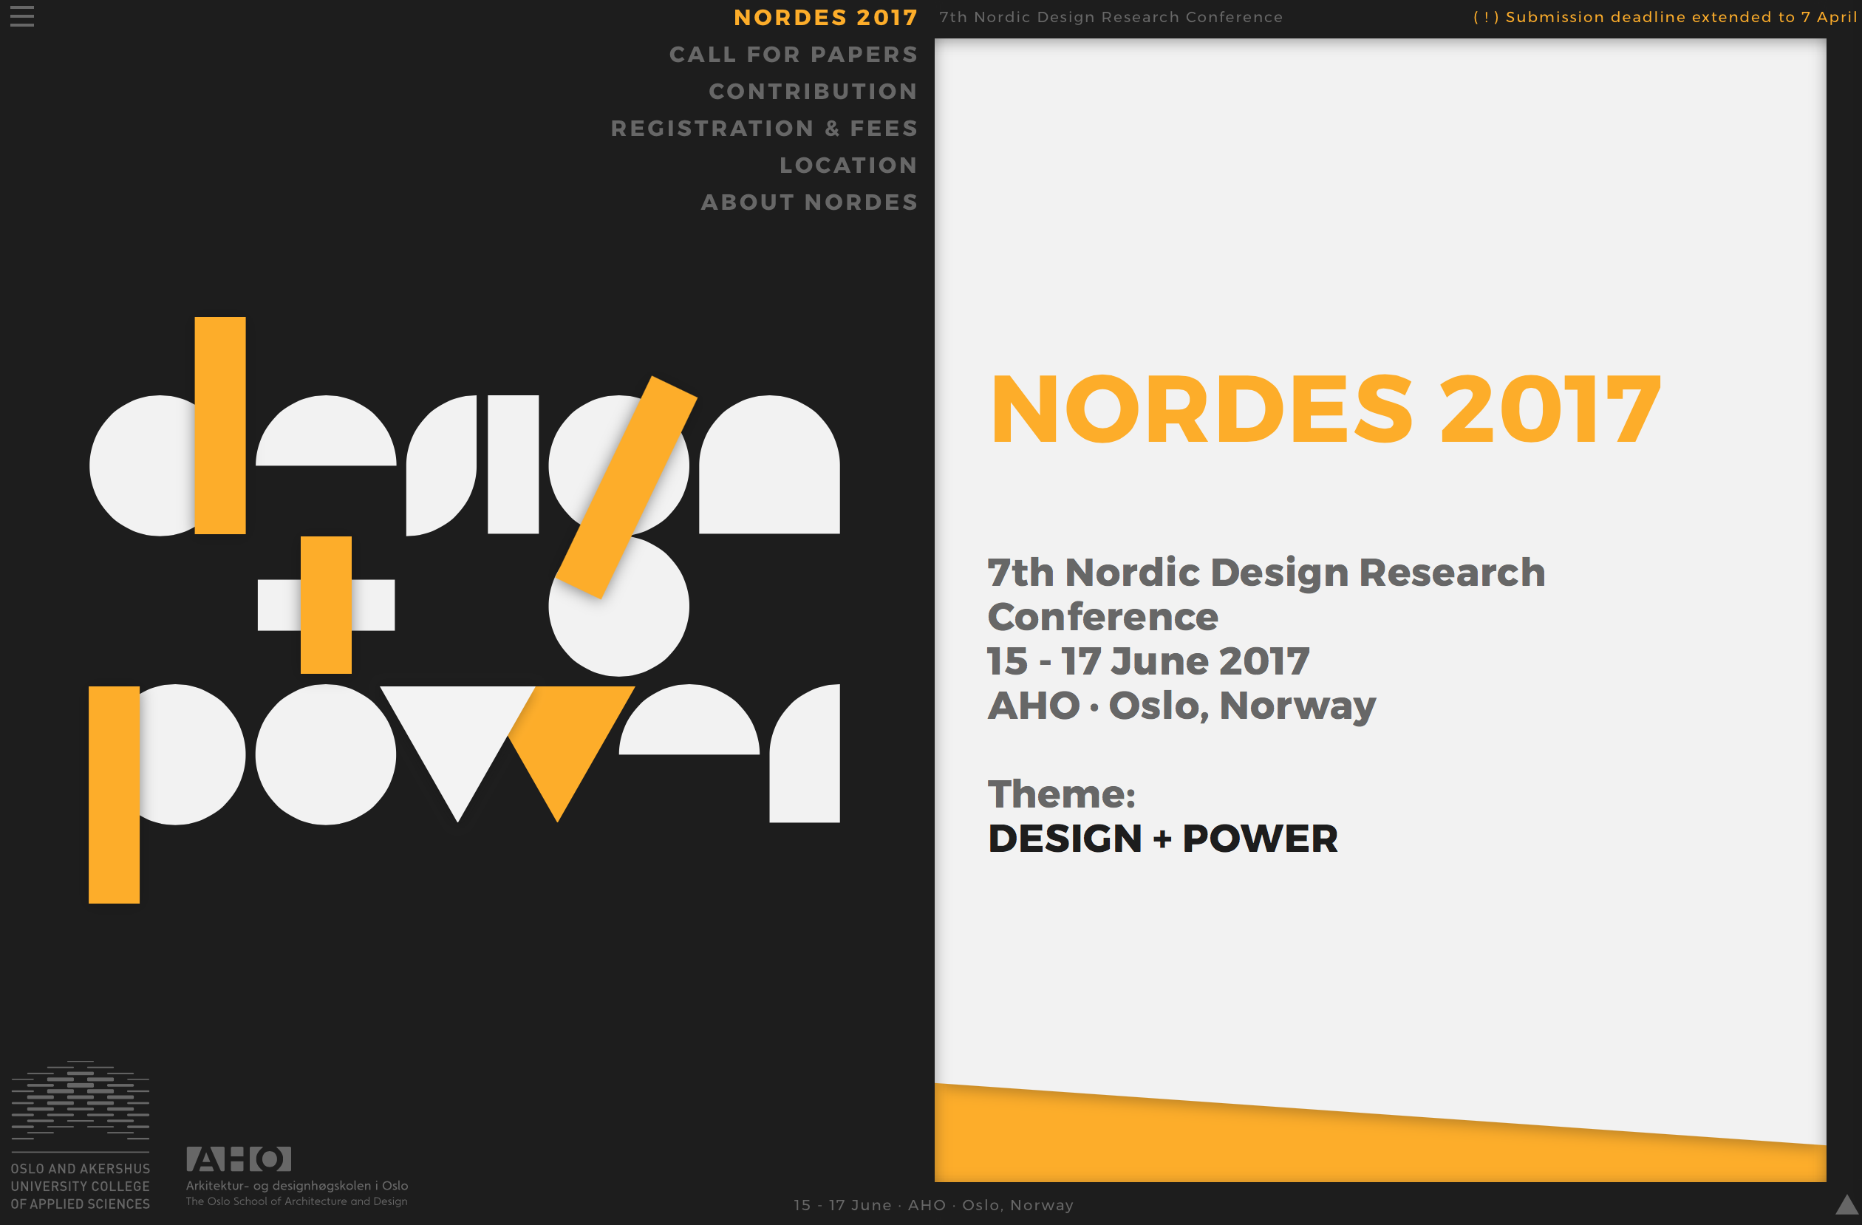Select NORDES 2017 menu item
1862x1225 pixels.
(x=825, y=17)
